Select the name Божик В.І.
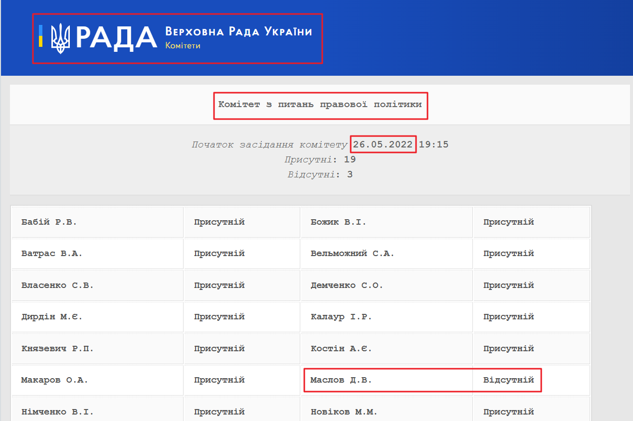The image size is (633, 421). coord(338,222)
